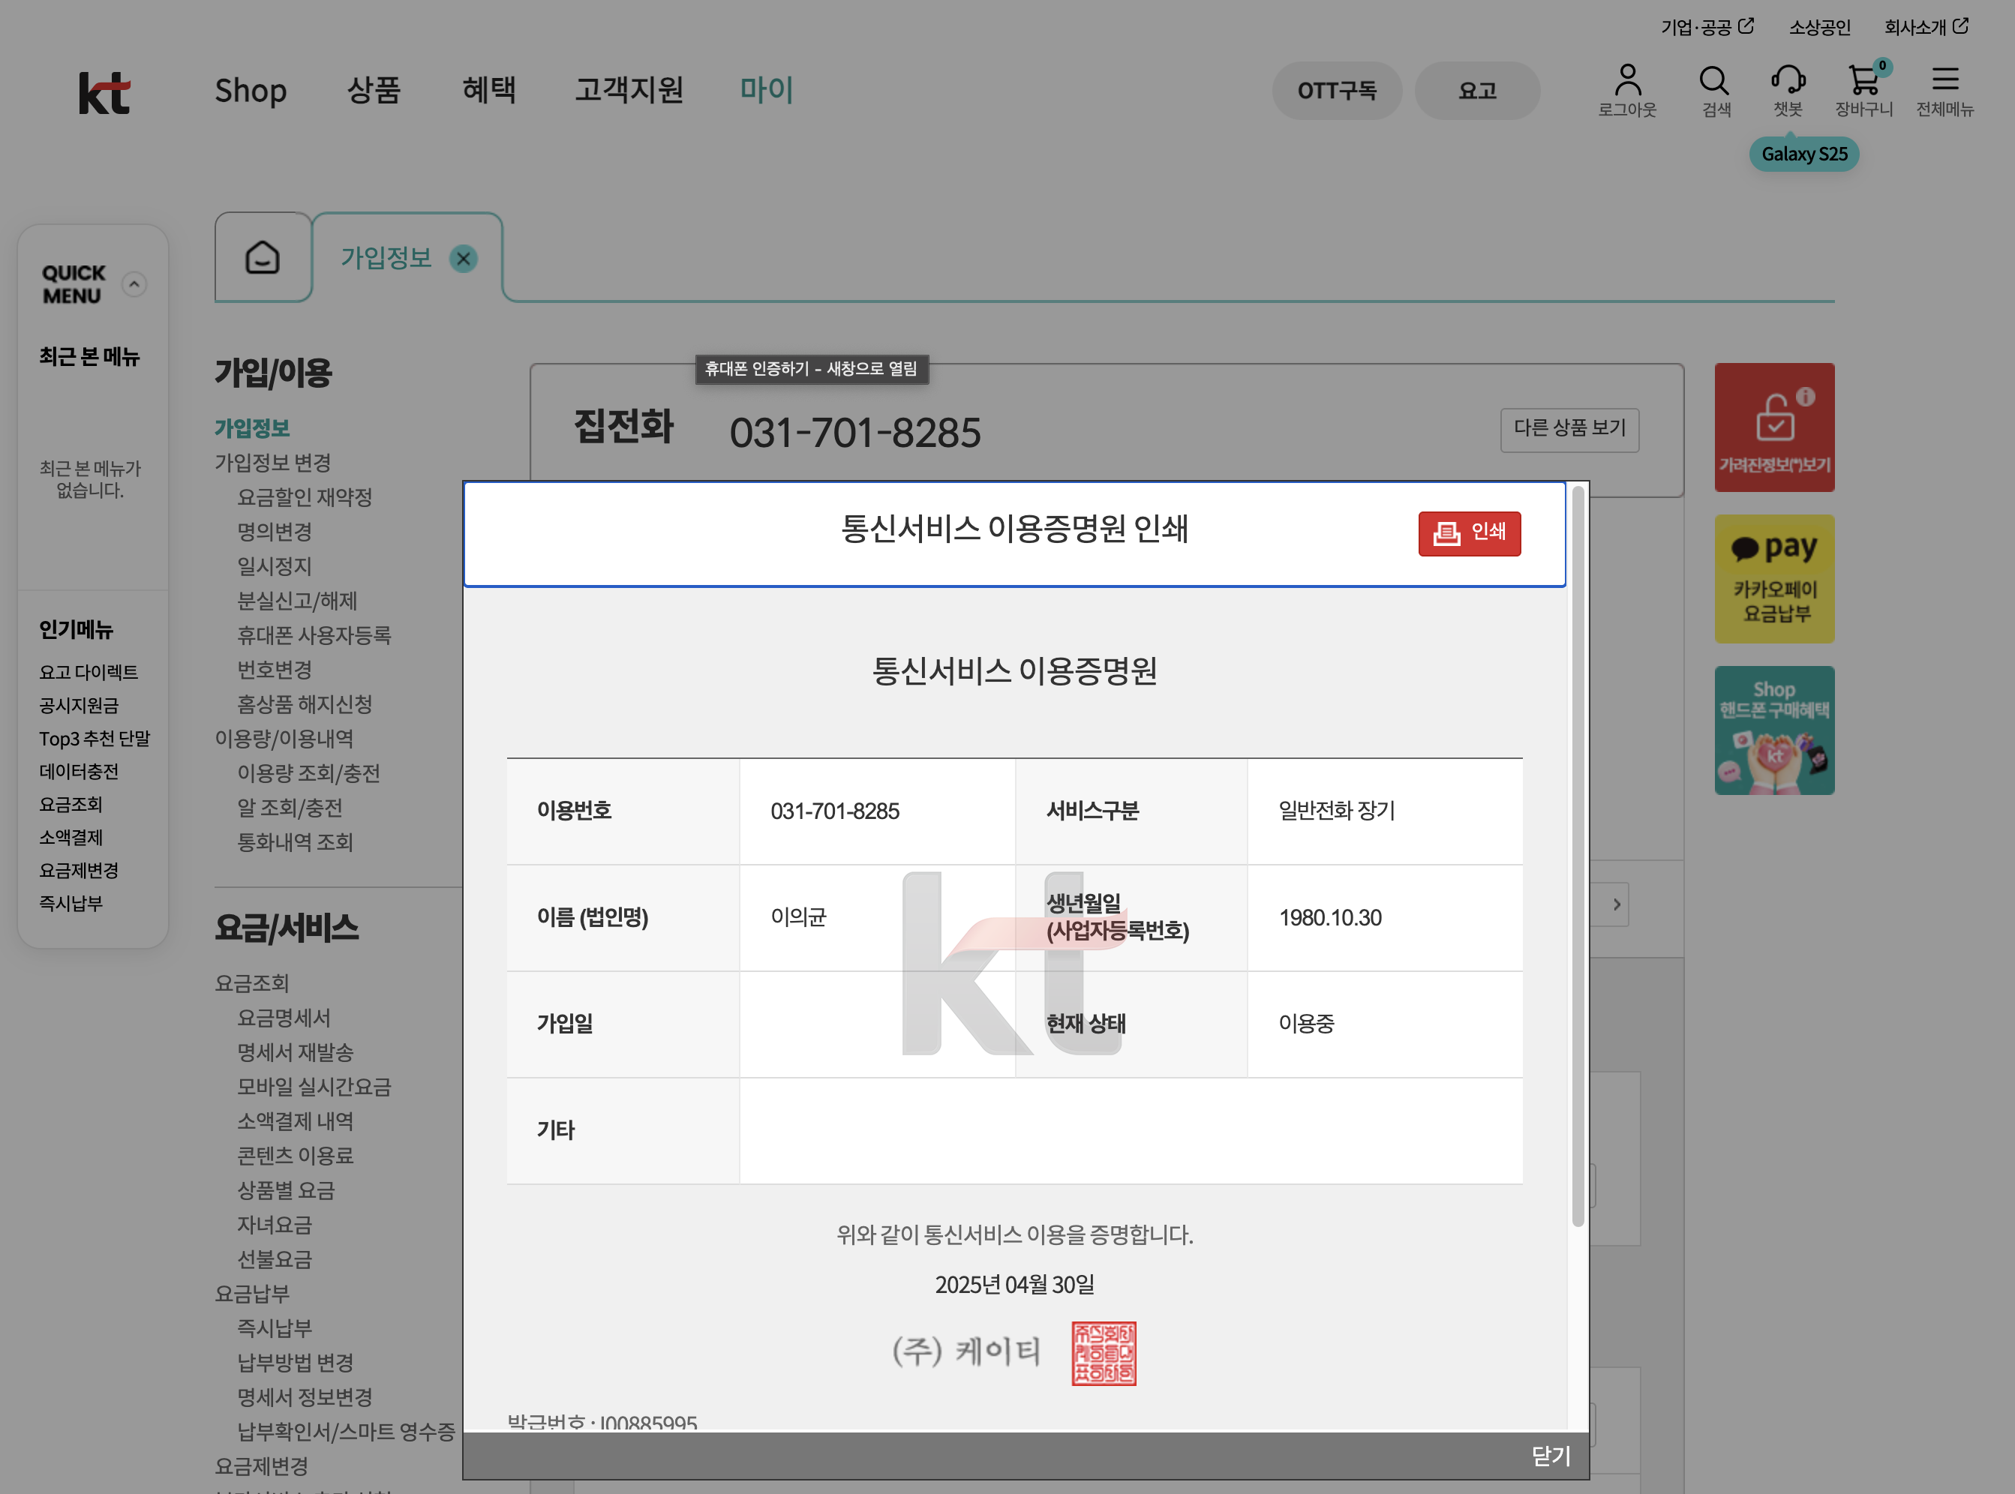Collapse the QUICK MENU chevron
This screenshot has width=2015, height=1494.
[134, 285]
